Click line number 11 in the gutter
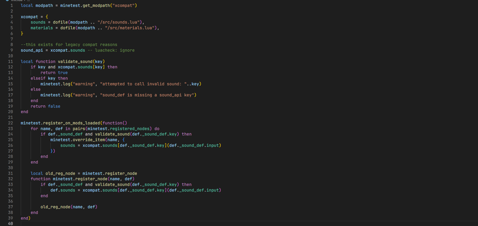The height and width of the screenshot is (226, 478). [11, 62]
